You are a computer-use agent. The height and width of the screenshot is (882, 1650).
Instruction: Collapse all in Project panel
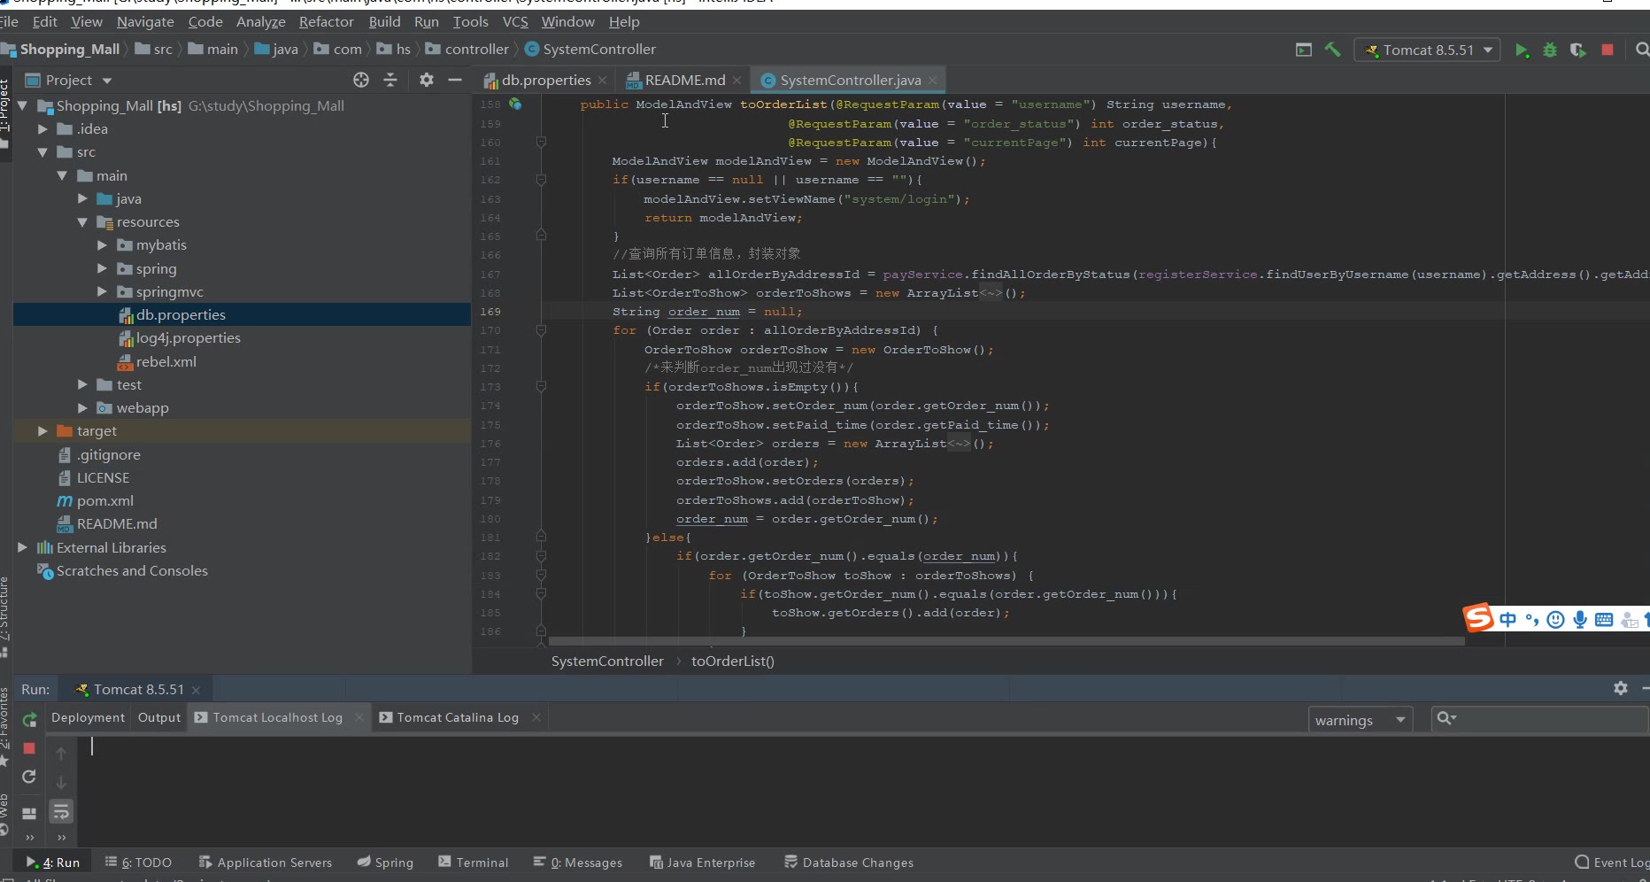tap(390, 81)
